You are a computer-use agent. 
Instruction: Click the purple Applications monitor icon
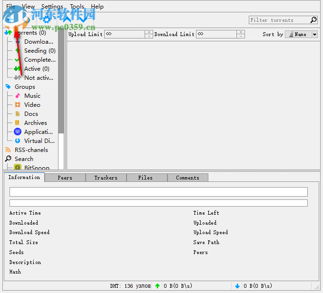18,132
